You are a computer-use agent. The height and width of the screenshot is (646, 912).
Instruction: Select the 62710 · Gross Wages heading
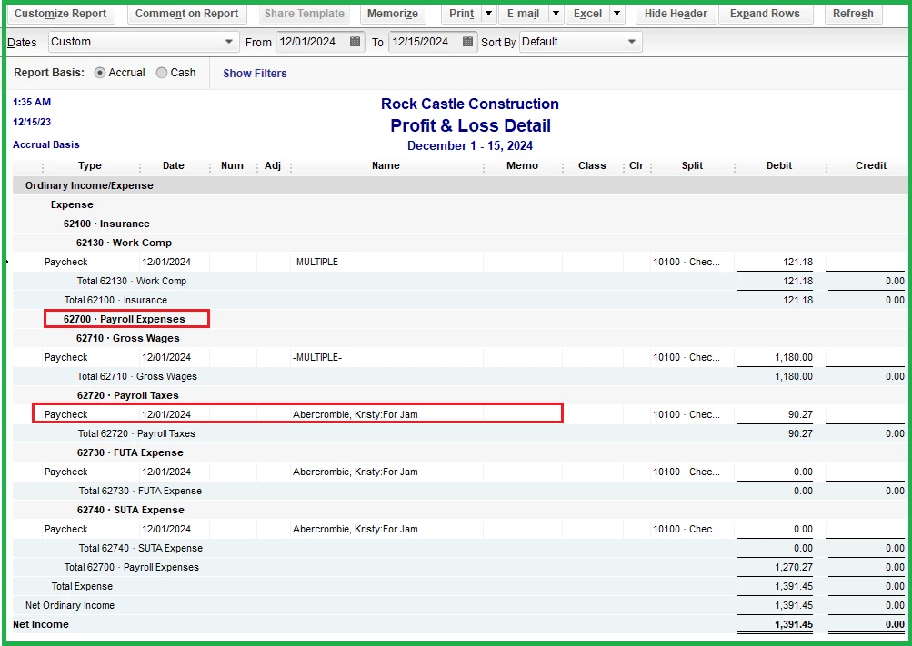(128, 338)
